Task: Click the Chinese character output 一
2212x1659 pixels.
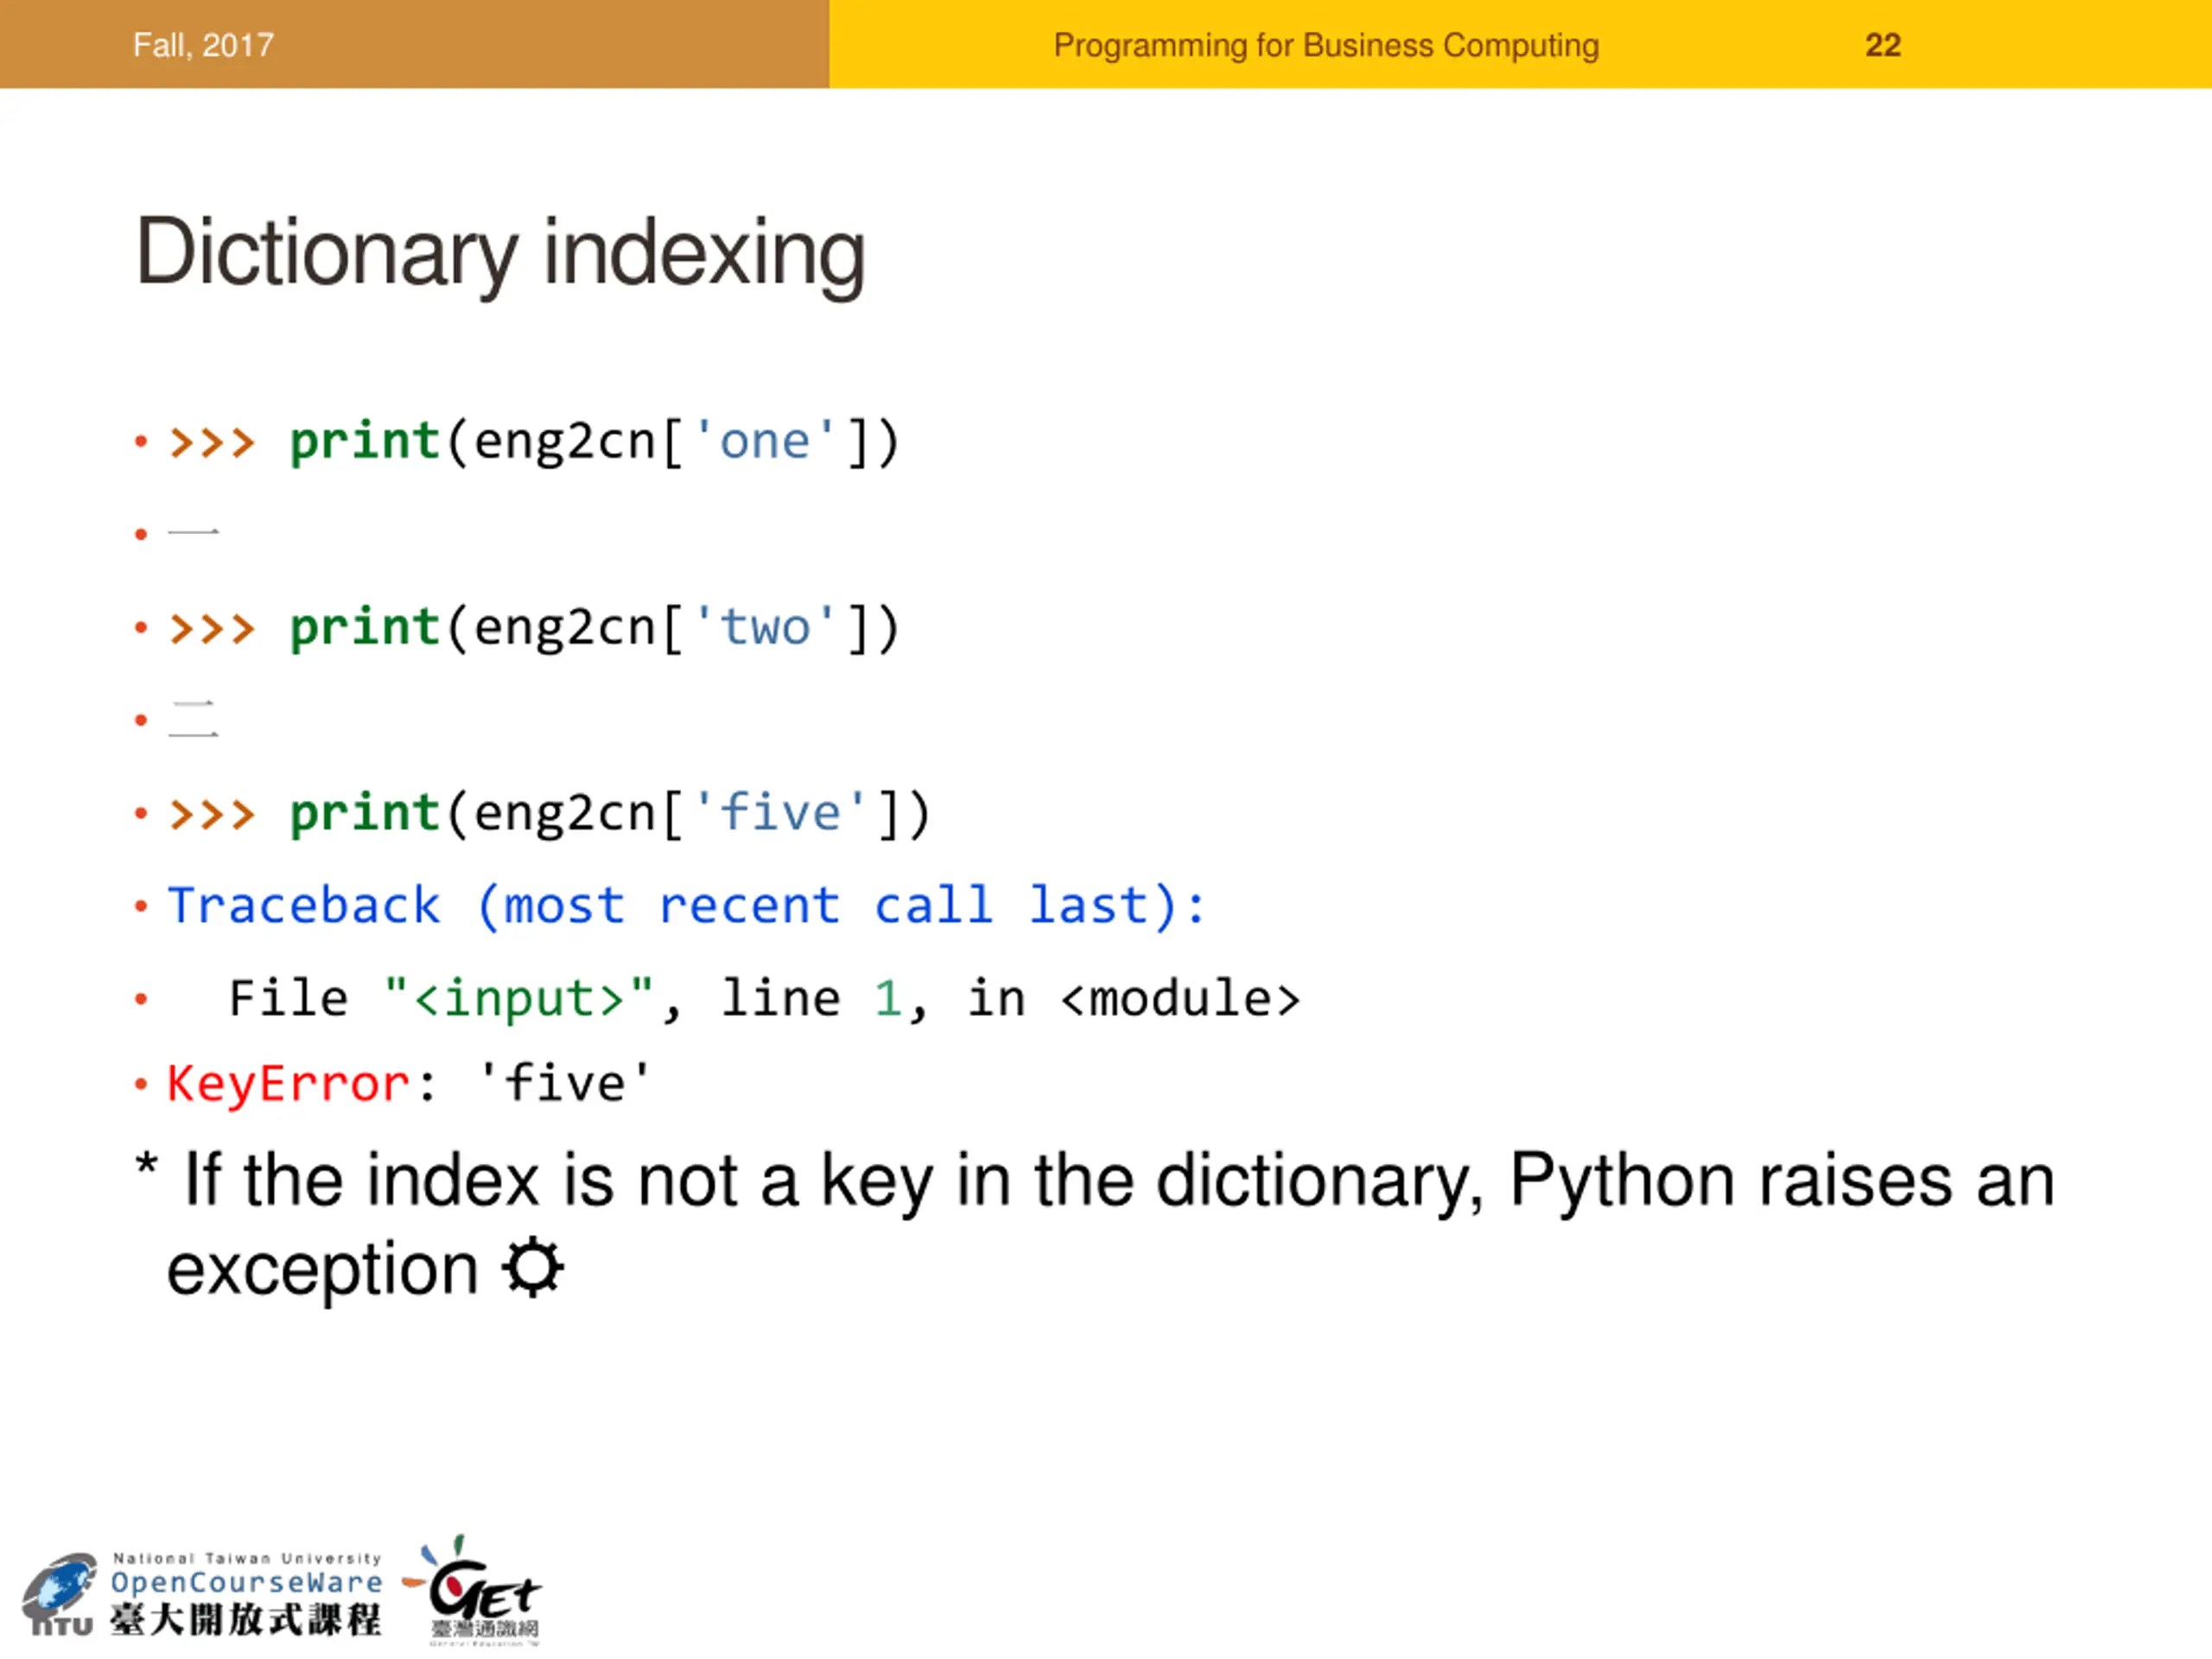Action: 193,534
